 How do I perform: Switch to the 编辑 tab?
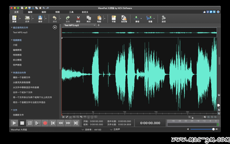(30, 12)
